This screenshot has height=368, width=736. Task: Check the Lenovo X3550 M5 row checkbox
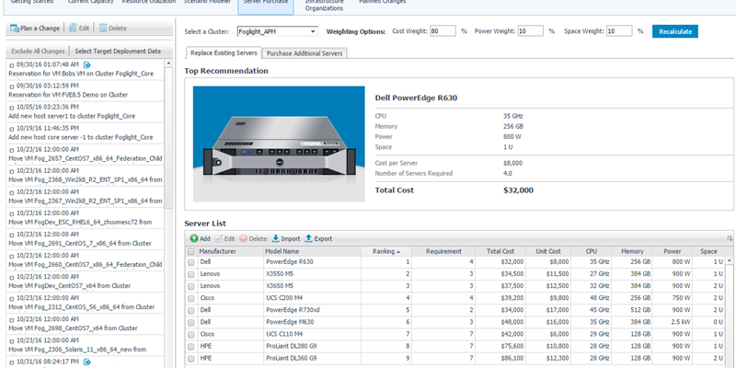click(191, 274)
